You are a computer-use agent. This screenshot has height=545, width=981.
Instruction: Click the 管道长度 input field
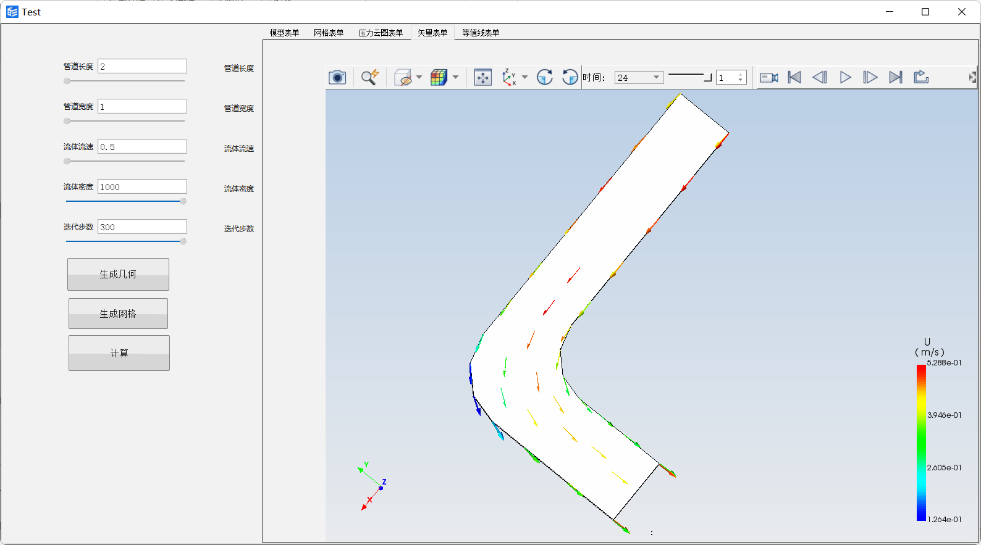pyautogui.click(x=142, y=67)
